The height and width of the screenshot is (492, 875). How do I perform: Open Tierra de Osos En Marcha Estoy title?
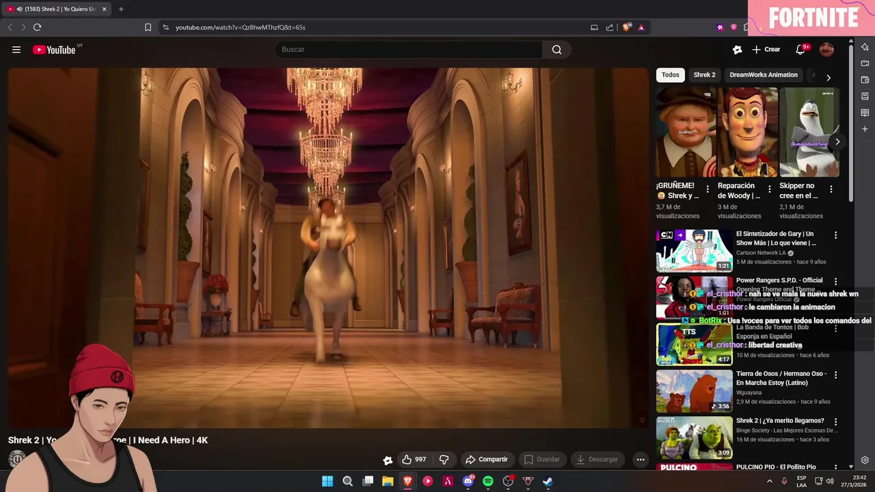tap(781, 378)
